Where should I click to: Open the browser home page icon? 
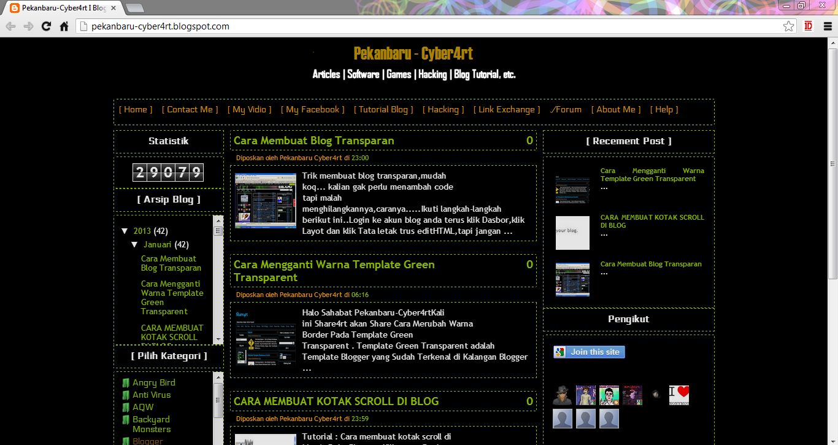click(64, 26)
